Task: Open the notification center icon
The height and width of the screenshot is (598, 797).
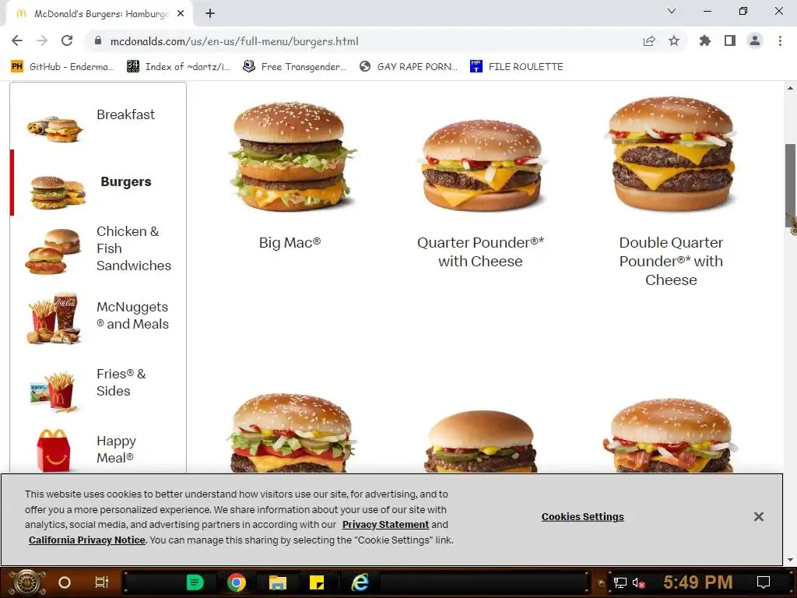Action: pos(764,582)
